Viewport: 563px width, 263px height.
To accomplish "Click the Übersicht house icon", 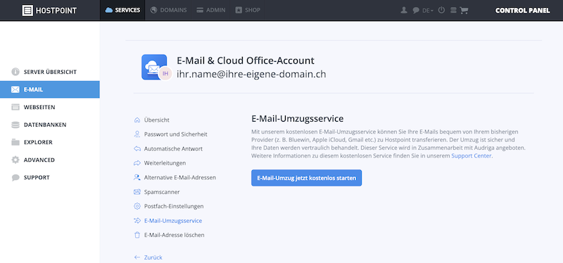I will point(137,120).
